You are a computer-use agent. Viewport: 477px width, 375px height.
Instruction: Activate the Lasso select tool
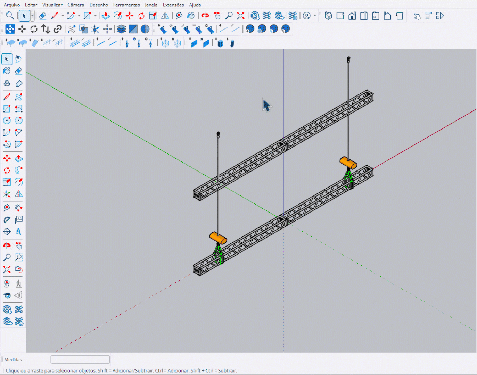(x=18, y=59)
